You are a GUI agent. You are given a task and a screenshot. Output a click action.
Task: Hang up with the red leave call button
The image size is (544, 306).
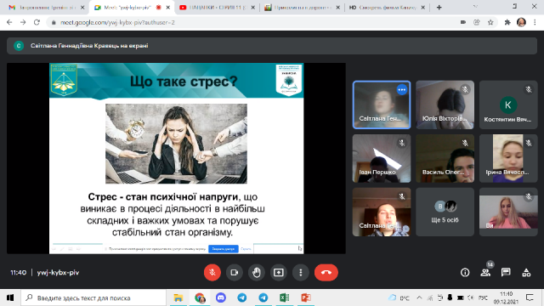[x=326, y=273]
